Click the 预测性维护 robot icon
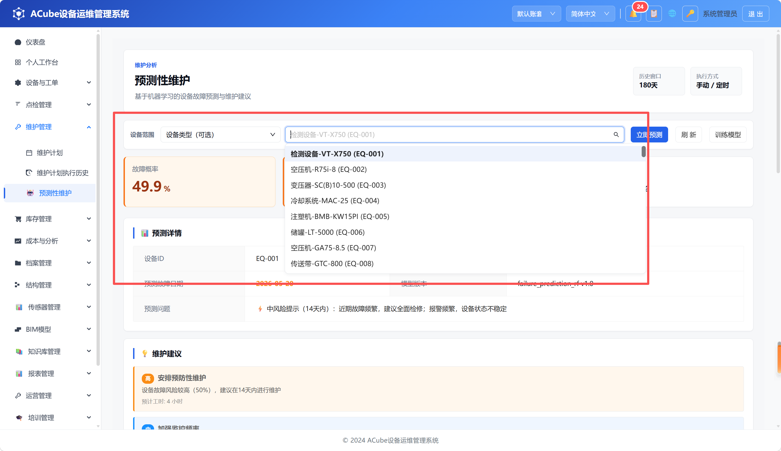The width and height of the screenshot is (781, 451). click(30, 193)
